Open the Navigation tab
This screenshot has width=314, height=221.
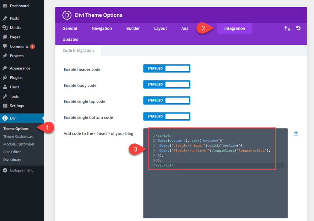click(x=102, y=28)
